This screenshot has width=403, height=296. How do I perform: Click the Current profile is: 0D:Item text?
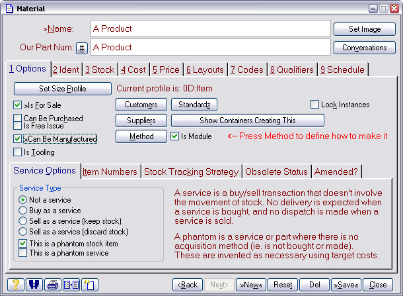pos(165,88)
